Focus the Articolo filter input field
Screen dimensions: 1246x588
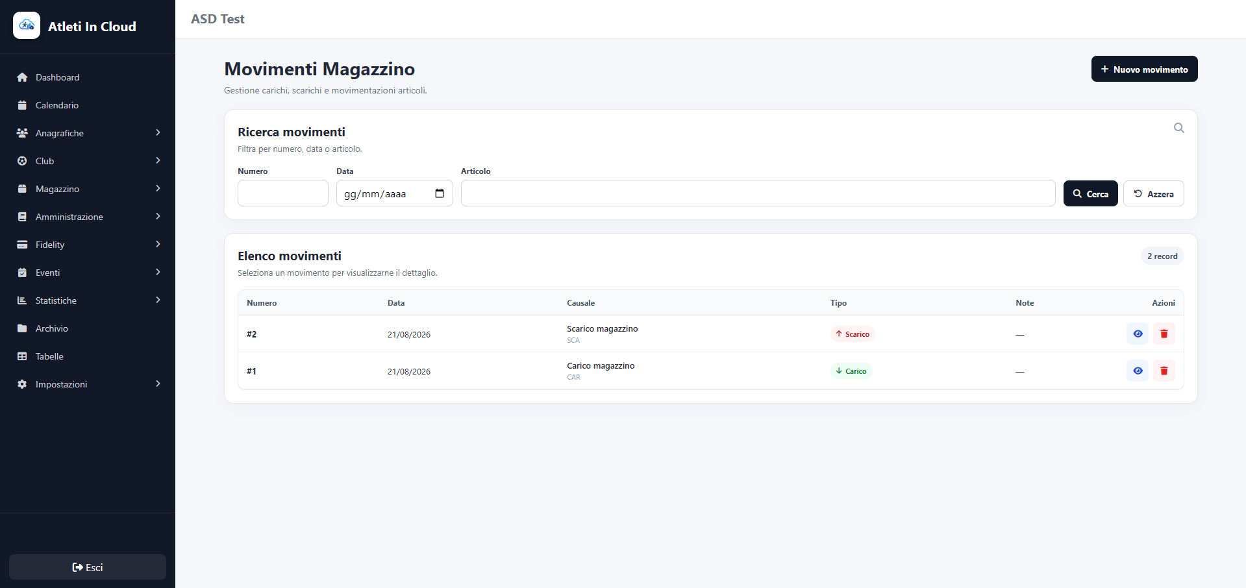tap(758, 193)
